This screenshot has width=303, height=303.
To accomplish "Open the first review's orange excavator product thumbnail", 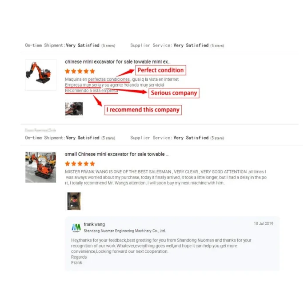I will [40, 75].
